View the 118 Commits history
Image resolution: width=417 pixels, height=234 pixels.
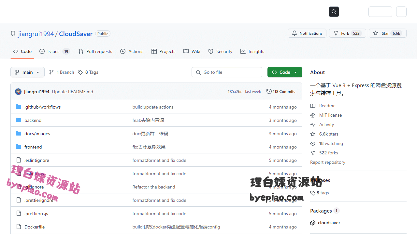point(281,92)
